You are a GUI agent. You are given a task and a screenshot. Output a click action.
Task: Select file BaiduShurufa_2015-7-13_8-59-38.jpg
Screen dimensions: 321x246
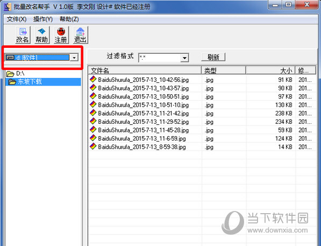pyautogui.click(x=142, y=147)
